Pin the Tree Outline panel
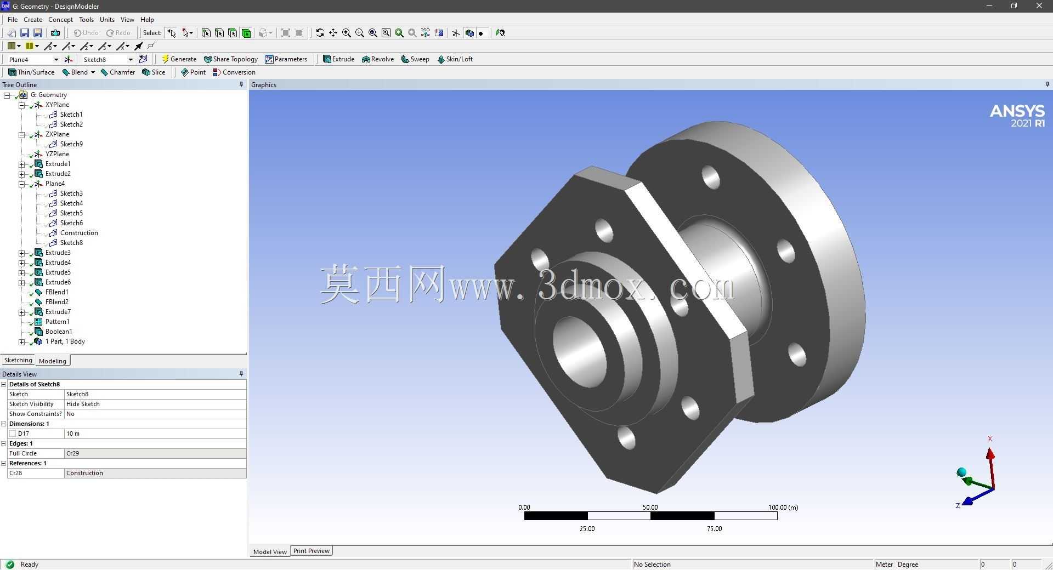This screenshot has height=570, width=1053. pos(241,84)
